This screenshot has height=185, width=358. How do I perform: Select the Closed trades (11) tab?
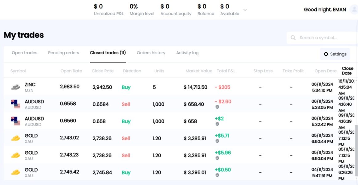pos(108,53)
